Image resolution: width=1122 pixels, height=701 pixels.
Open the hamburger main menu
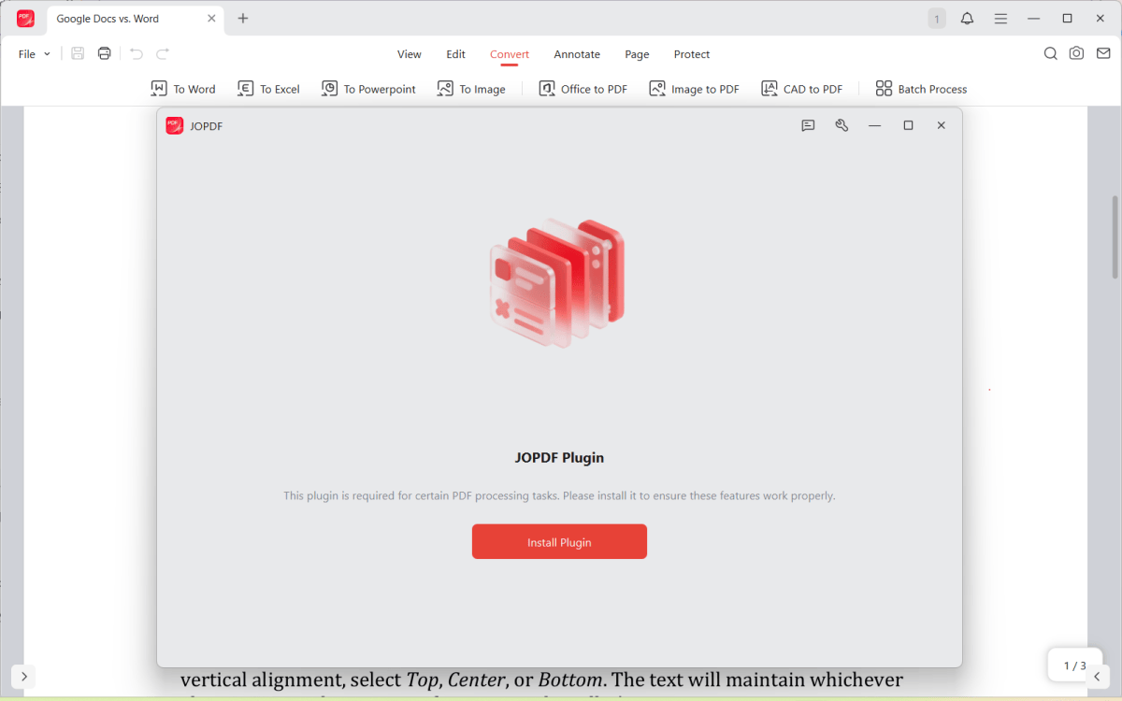pyautogui.click(x=1000, y=19)
